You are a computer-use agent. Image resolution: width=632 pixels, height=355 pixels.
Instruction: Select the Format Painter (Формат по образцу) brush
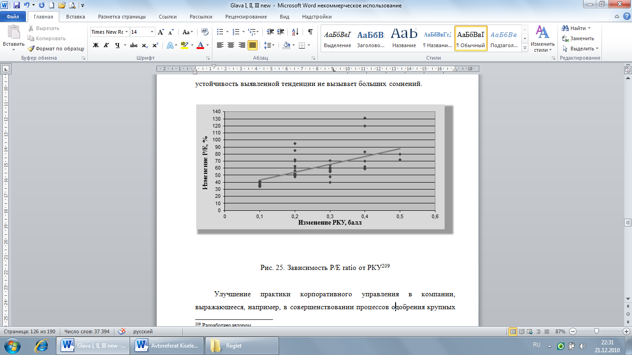(56, 49)
